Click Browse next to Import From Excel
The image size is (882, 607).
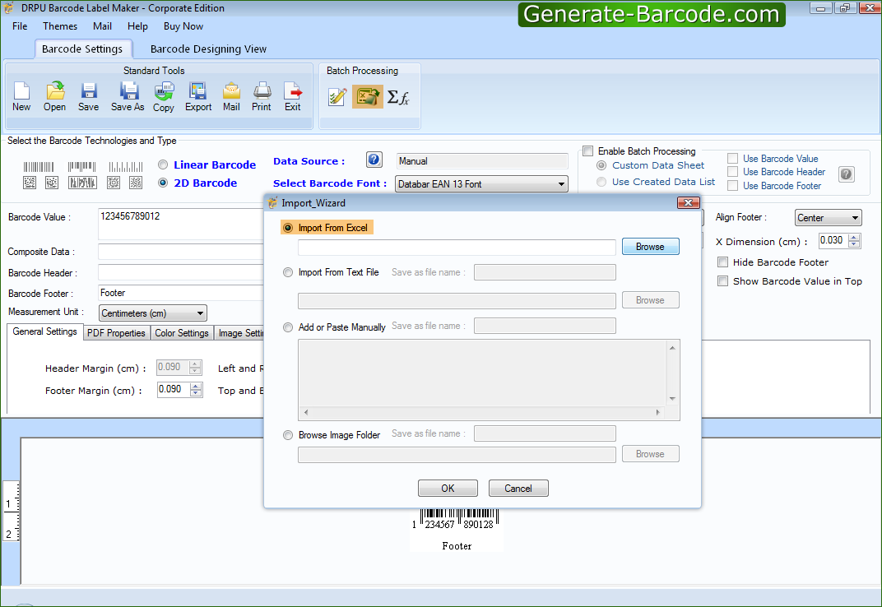click(650, 246)
